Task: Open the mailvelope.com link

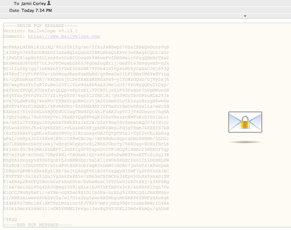Action: pyautogui.click(x=64, y=37)
